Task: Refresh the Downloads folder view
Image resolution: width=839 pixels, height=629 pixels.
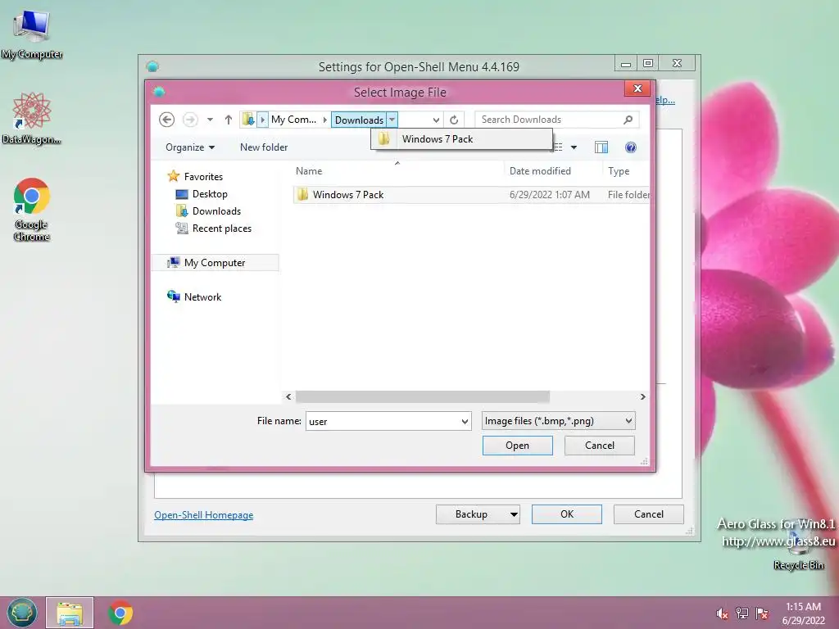Action: [x=454, y=120]
